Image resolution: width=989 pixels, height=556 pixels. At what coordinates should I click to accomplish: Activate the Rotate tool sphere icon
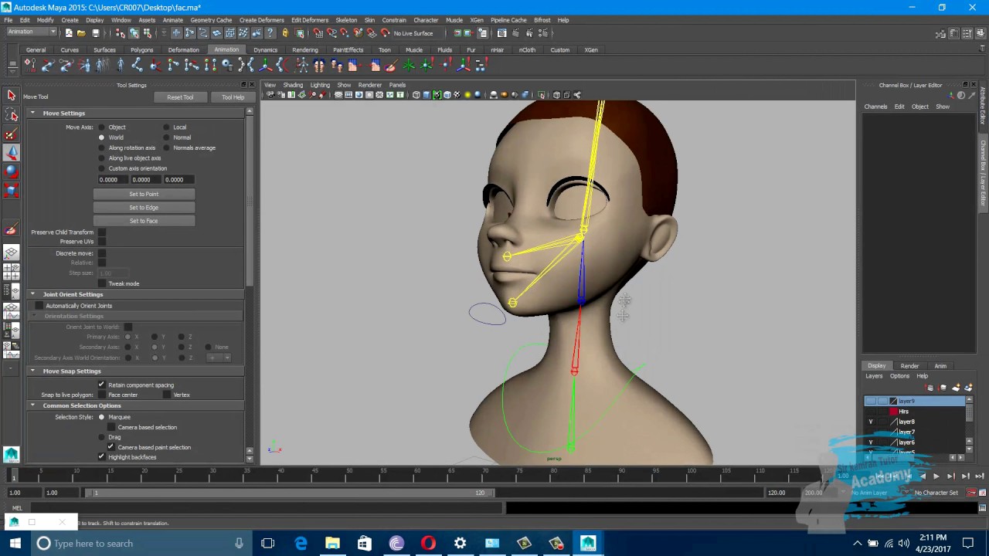click(x=12, y=171)
